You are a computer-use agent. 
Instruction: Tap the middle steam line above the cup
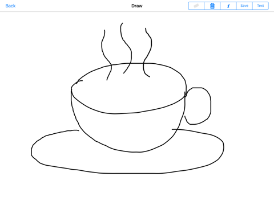(x=131, y=53)
